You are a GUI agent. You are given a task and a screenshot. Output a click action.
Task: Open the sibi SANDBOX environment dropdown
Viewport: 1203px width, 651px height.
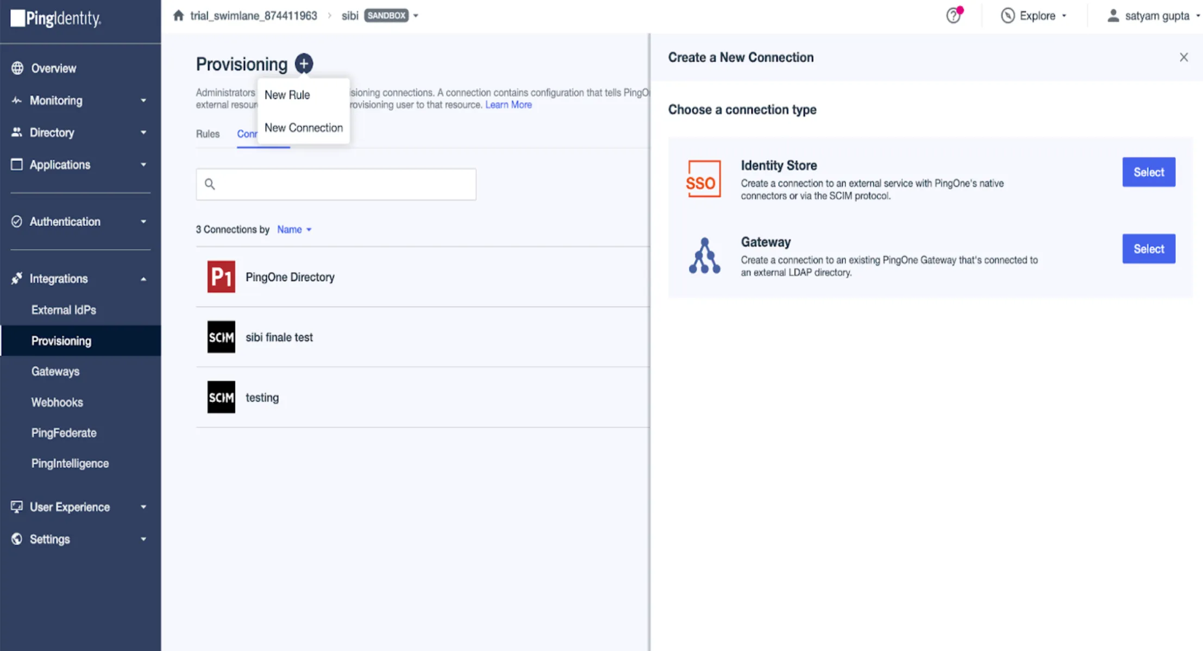point(416,16)
